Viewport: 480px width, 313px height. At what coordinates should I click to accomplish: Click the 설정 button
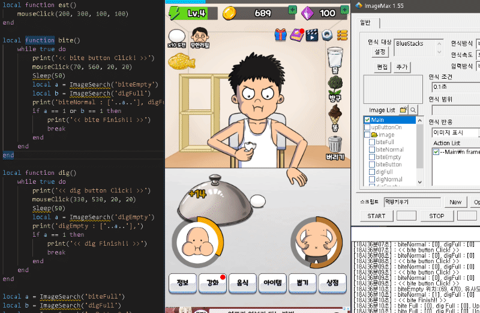point(380,52)
